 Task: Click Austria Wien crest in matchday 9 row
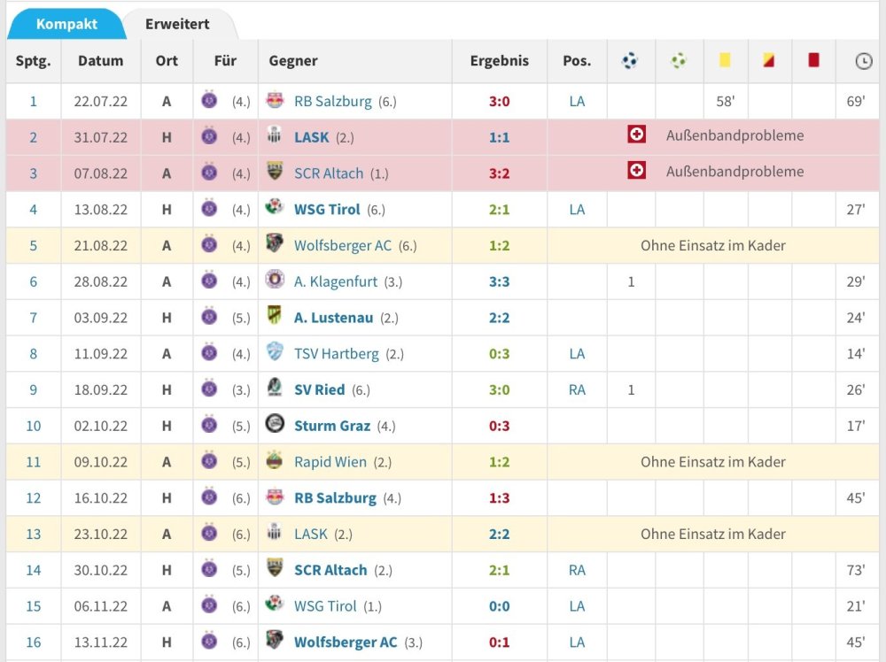[x=209, y=389]
